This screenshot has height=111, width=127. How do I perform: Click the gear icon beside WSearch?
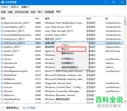click(x=2, y=55)
